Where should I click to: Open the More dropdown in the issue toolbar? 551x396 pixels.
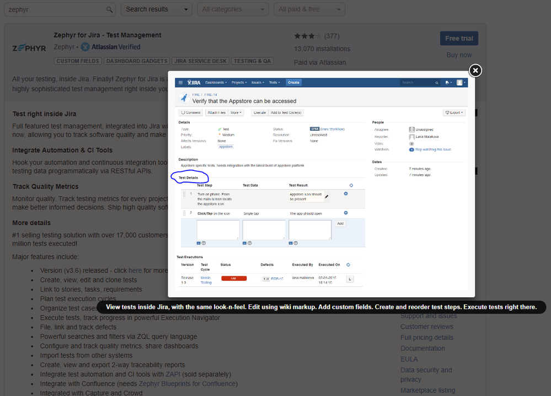click(236, 113)
